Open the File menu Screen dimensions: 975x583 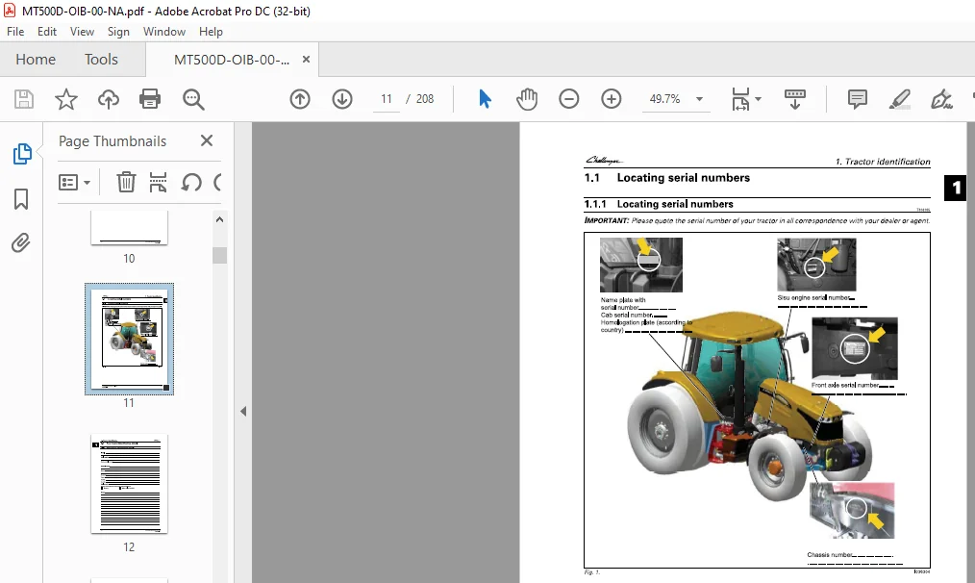pos(15,32)
